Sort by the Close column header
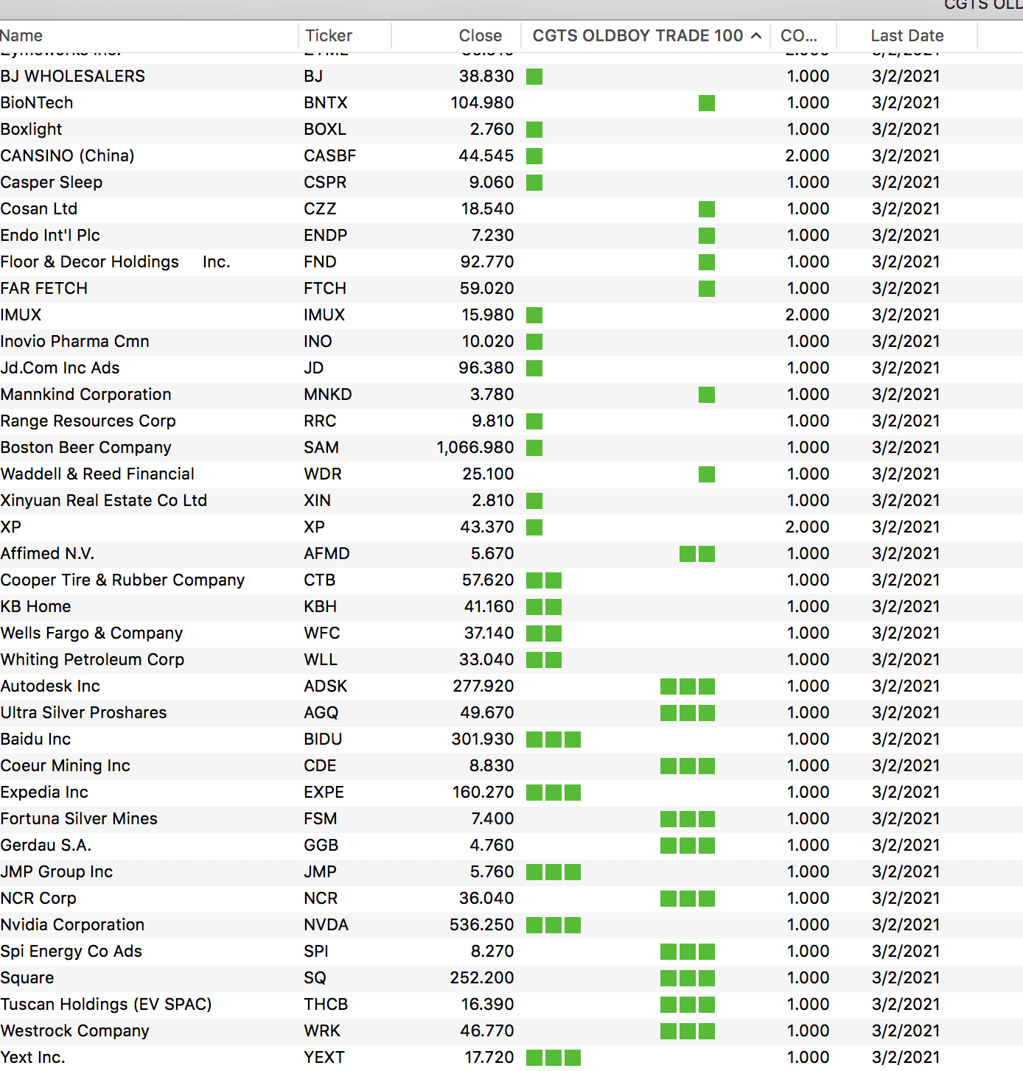 [x=480, y=35]
